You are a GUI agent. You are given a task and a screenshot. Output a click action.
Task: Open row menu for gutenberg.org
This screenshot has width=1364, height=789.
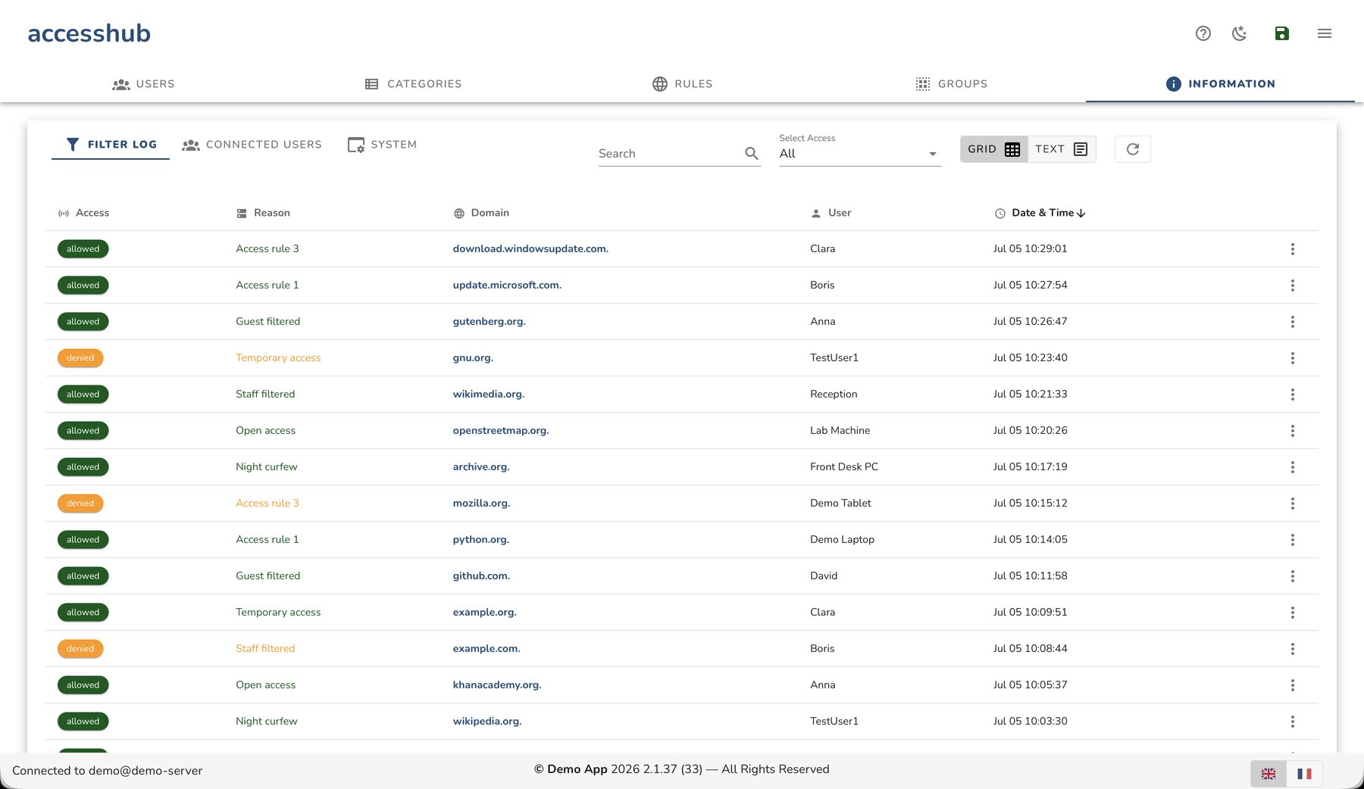pyautogui.click(x=1293, y=322)
